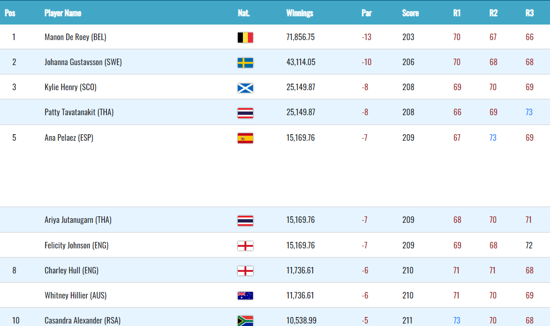Click the South Africa flag icon
The image size is (550, 326).
(245, 320)
